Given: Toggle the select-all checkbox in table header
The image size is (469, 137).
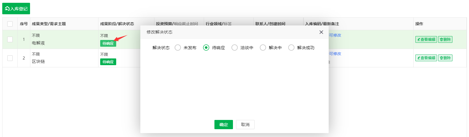Looking at the screenshot, I should coord(10,24).
